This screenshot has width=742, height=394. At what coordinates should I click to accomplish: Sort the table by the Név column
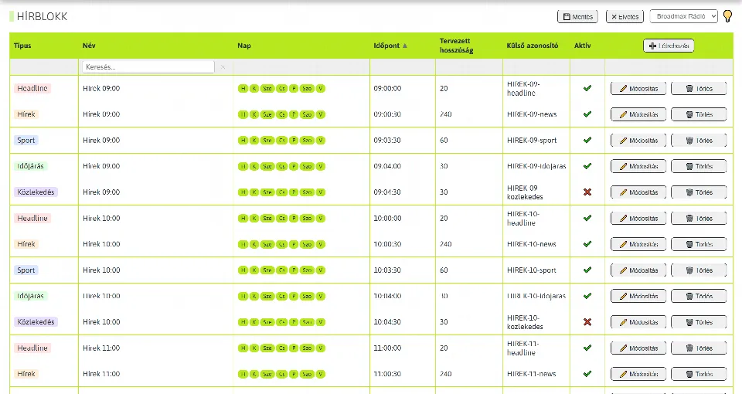pyautogui.click(x=89, y=46)
